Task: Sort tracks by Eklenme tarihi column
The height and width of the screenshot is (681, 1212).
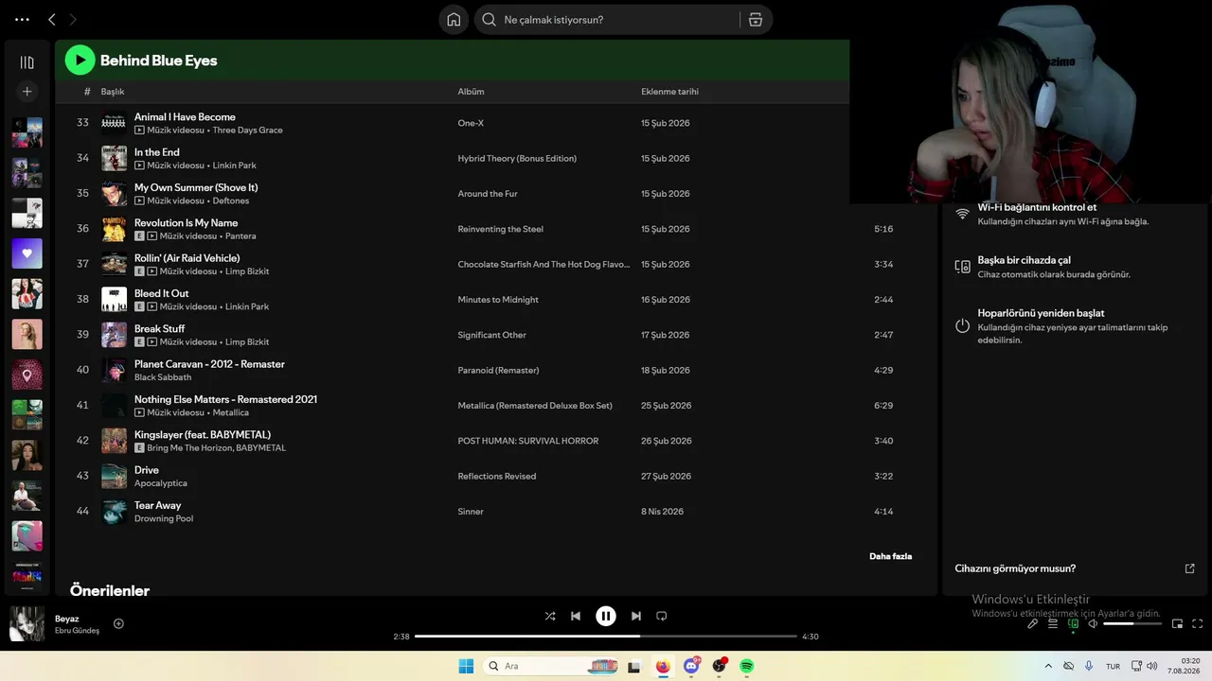Action: (669, 92)
